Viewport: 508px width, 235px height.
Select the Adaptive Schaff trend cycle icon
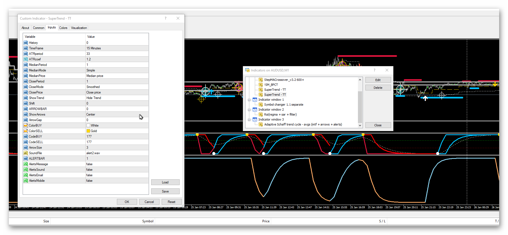(x=261, y=124)
